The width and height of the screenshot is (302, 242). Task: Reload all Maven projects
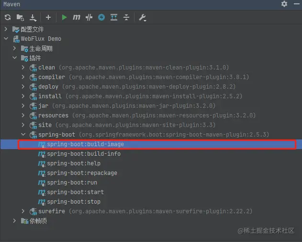pos(8,17)
